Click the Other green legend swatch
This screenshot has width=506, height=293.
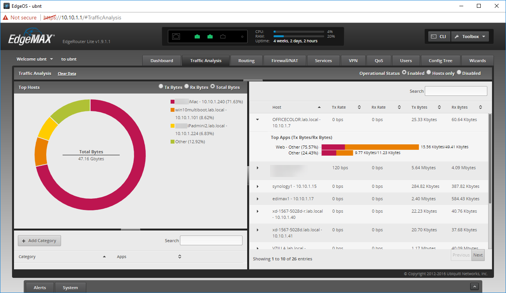(x=173, y=142)
